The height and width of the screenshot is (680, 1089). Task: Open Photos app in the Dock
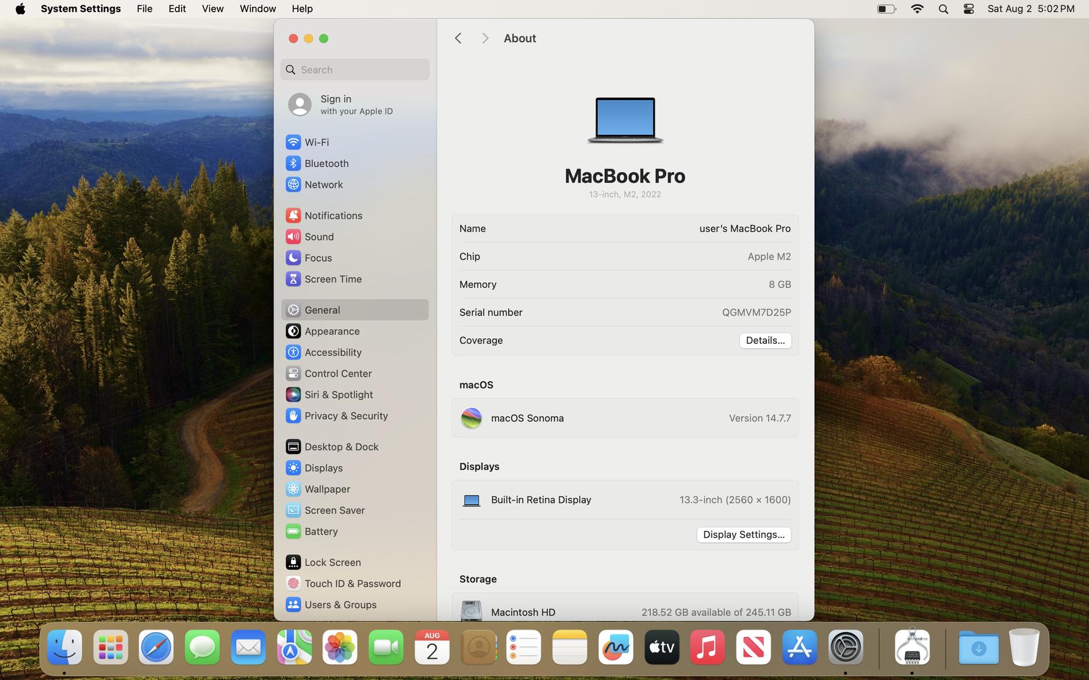tap(340, 647)
